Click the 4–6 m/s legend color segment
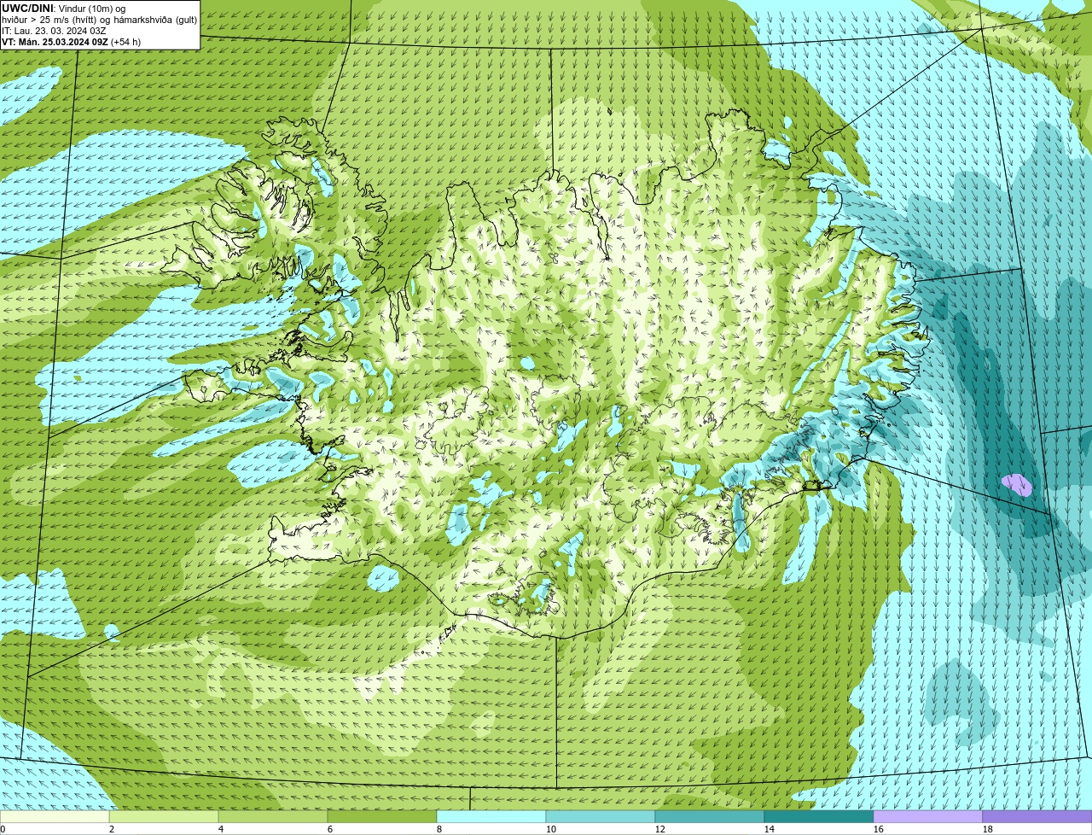This screenshot has width=1092, height=835. point(273,817)
